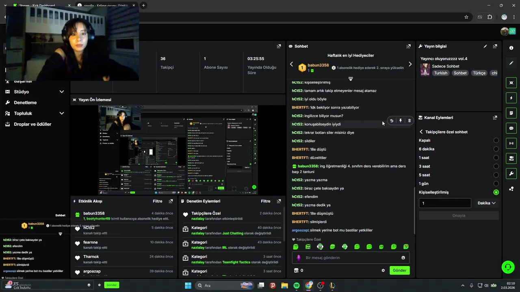Toggle the channel actions widget icon
The image size is (520, 292).
[x=511, y=158]
